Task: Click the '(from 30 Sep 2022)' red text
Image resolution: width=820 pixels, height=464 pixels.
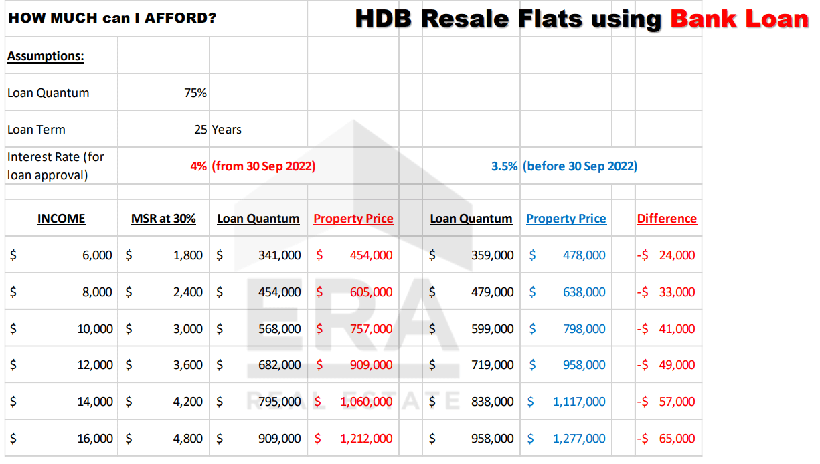Action: pyautogui.click(x=263, y=166)
